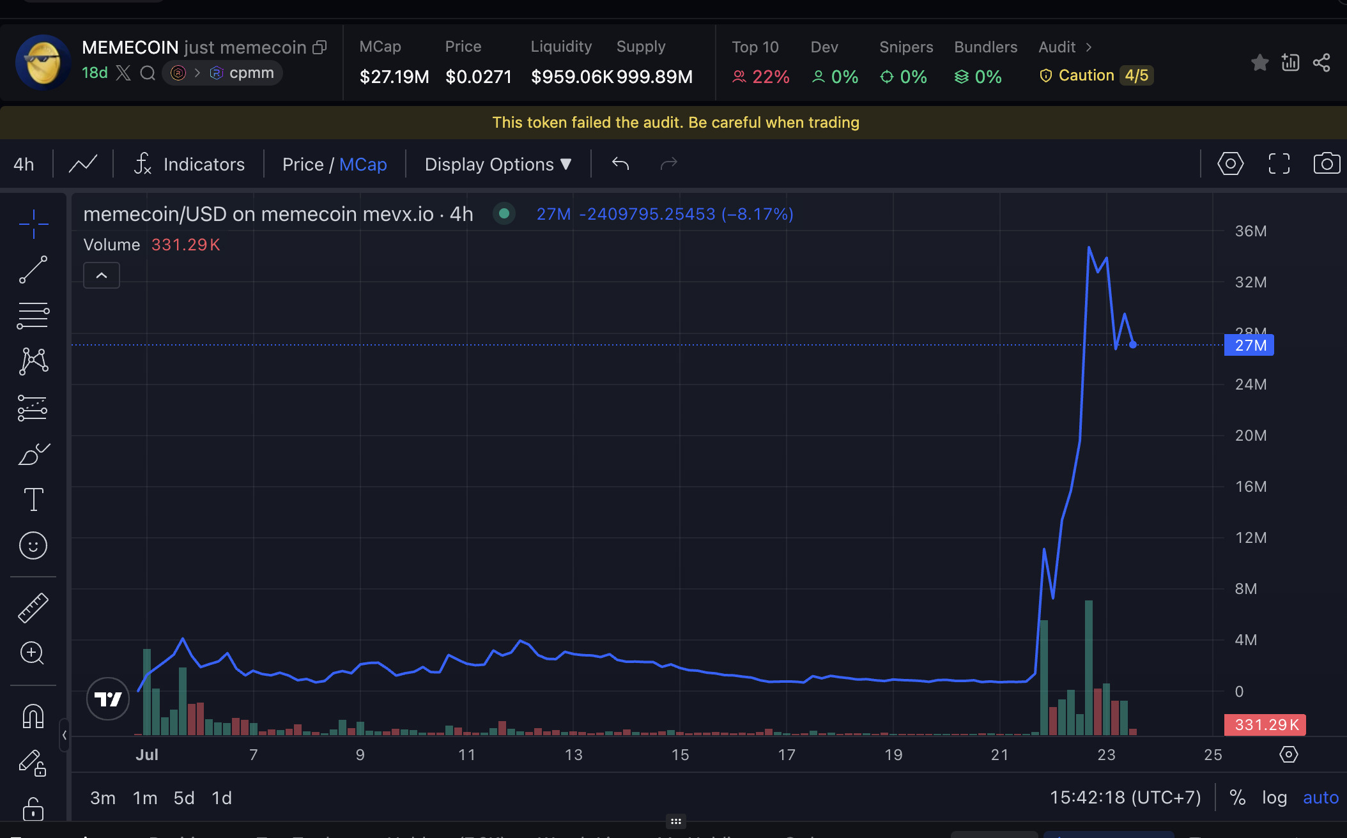Image resolution: width=1347 pixels, height=838 pixels.
Task: Collapse the indicator legend
Action: [102, 275]
